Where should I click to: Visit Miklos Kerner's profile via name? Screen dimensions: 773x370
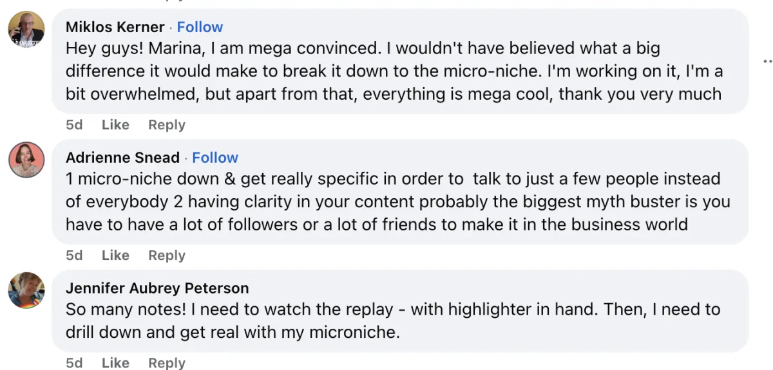click(115, 27)
